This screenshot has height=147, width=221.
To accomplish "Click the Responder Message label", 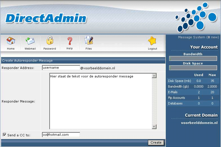I will 18,101.
